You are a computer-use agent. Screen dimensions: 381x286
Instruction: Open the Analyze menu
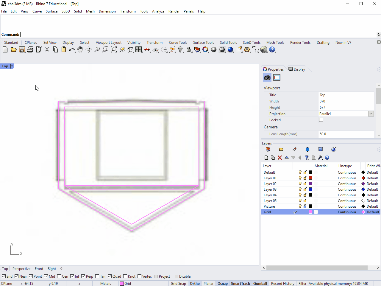[x=158, y=11]
